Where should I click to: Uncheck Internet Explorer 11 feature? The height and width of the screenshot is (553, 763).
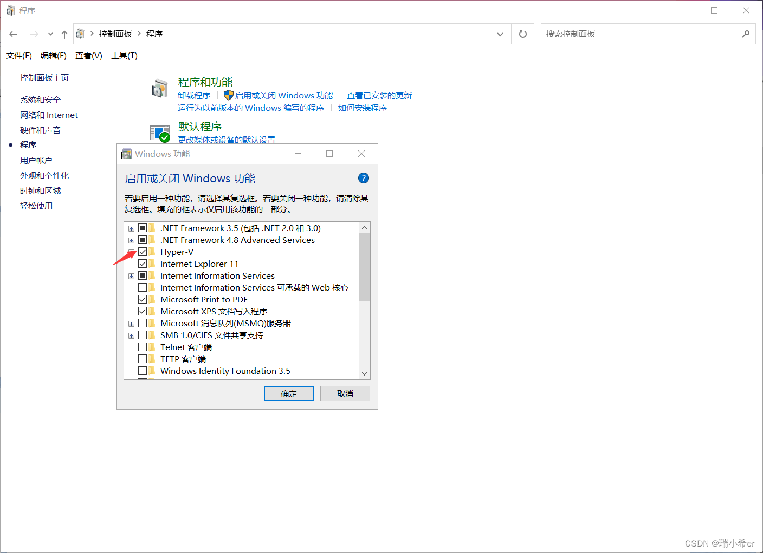[143, 264]
